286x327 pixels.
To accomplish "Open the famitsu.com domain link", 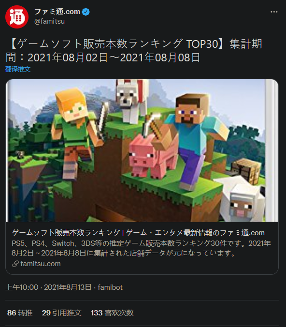I will [41, 264].
